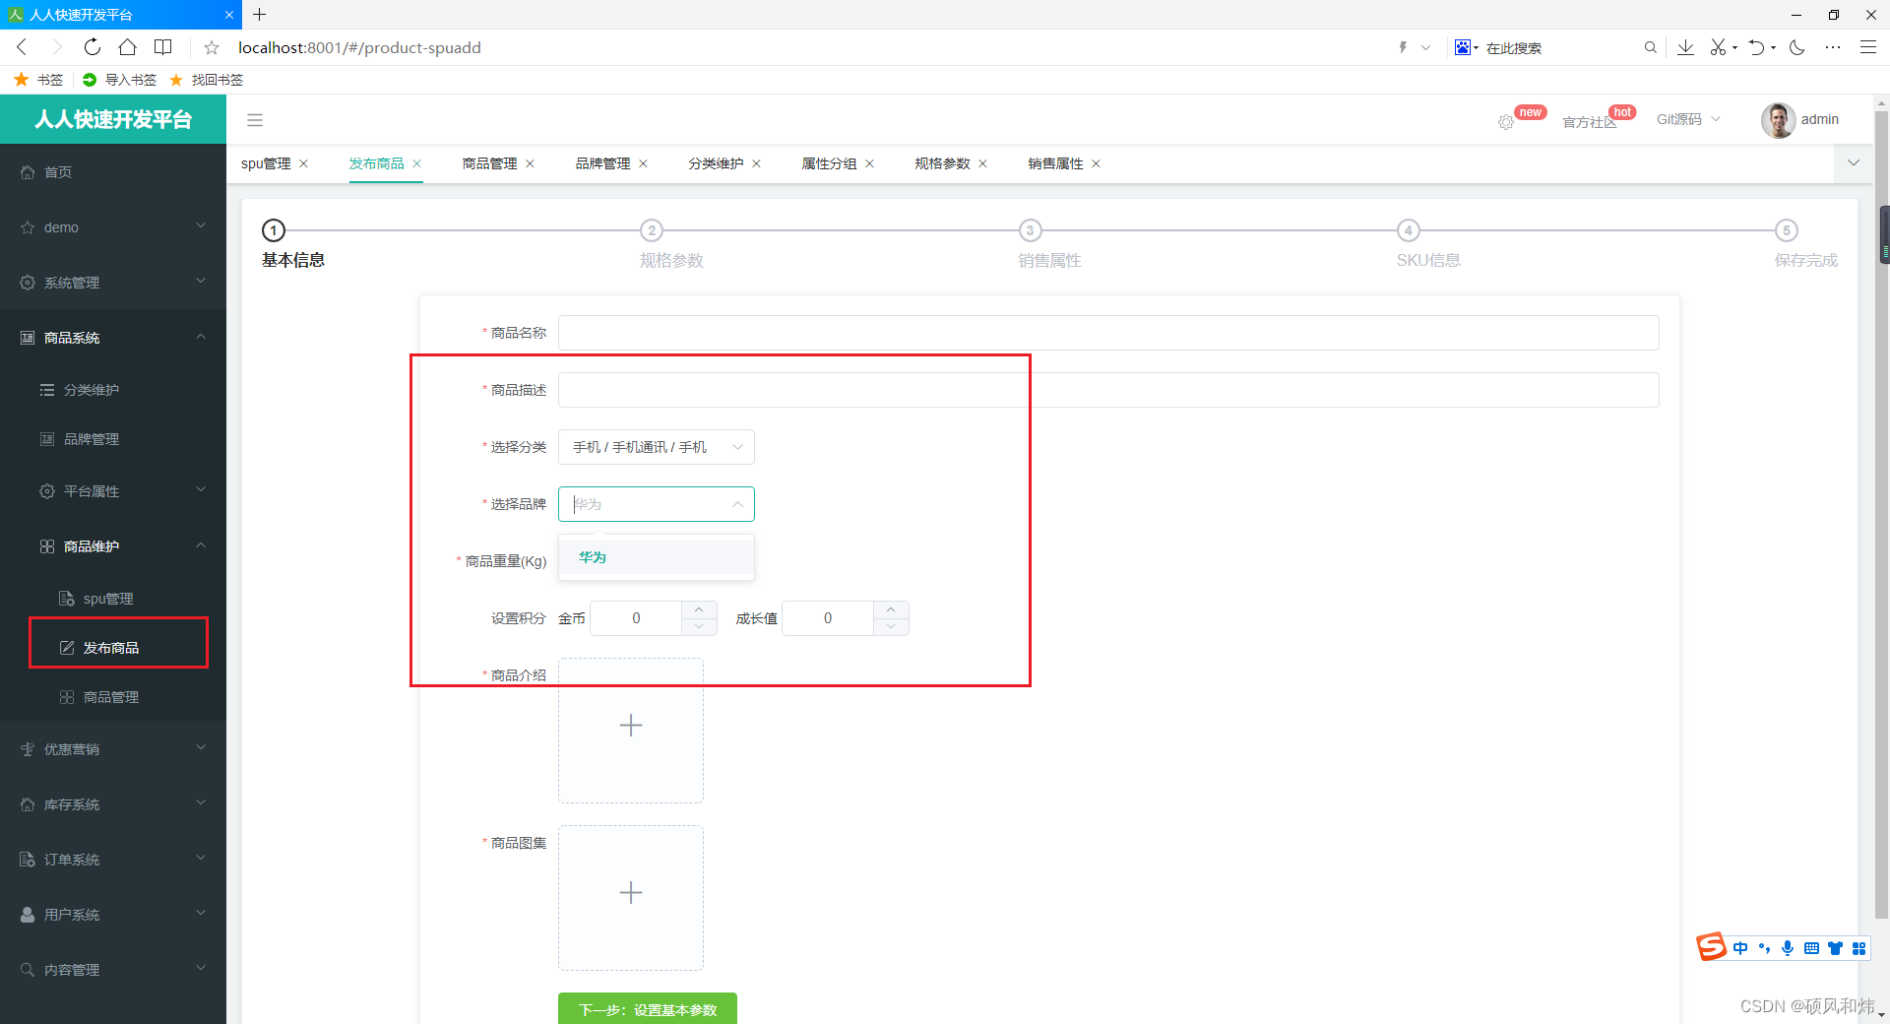Decrease the 金币 value with down arrow
Viewport: 1890px width, 1024px height.
click(x=699, y=627)
